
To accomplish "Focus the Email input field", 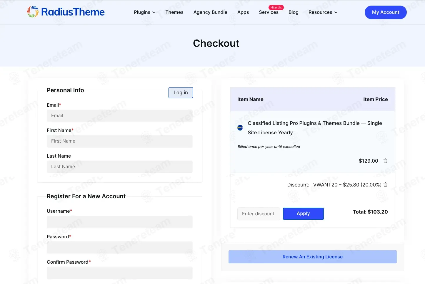I will [120, 116].
